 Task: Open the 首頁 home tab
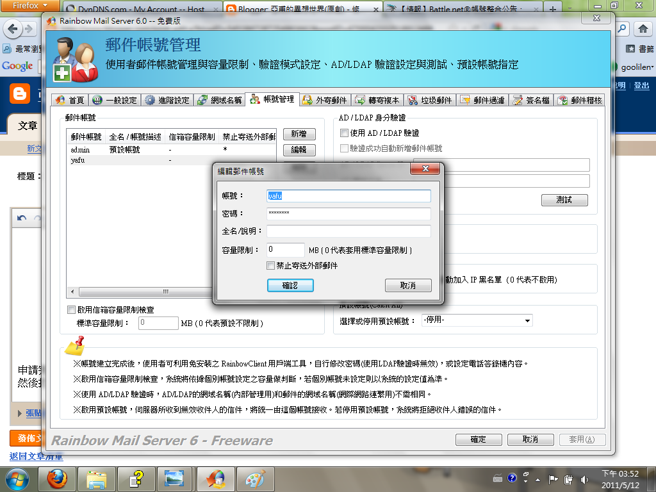pos(70,100)
